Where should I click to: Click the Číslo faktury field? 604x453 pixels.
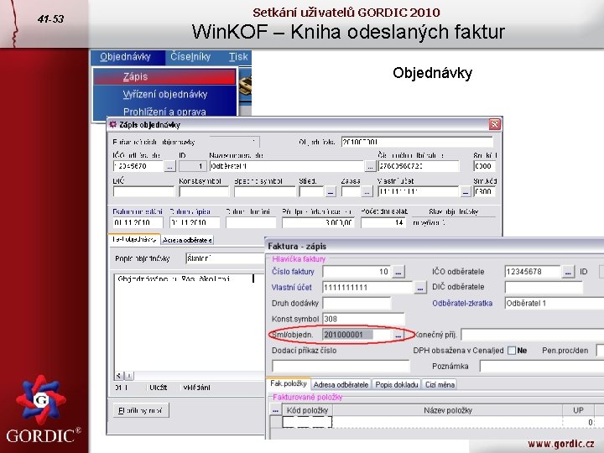point(357,272)
